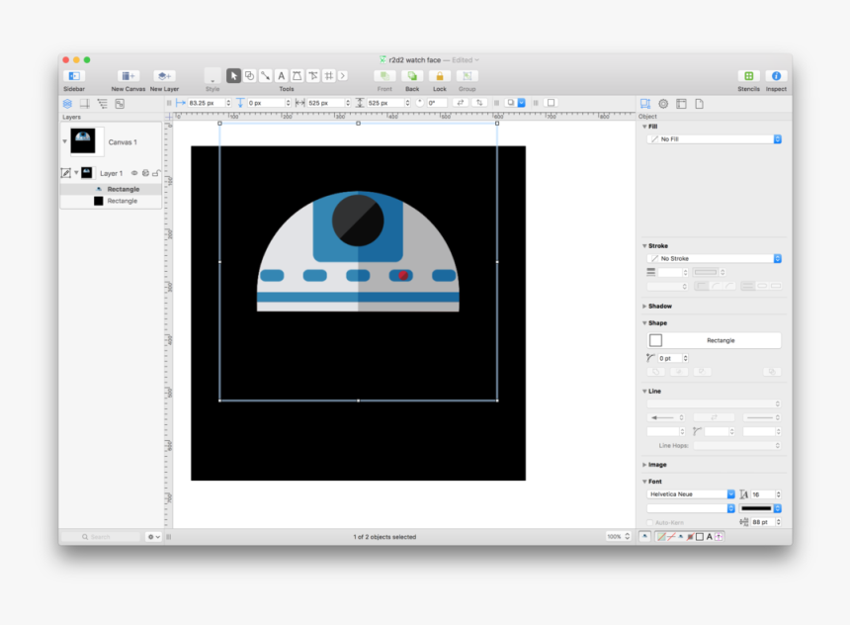Click flip vertical button
This screenshot has width=850, height=625.
click(x=479, y=103)
